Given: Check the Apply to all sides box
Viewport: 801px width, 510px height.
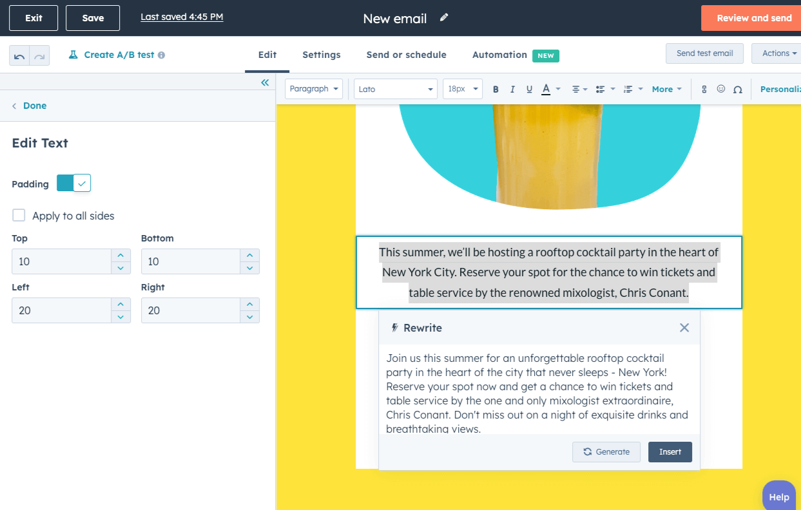Looking at the screenshot, I should click(x=19, y=215).
